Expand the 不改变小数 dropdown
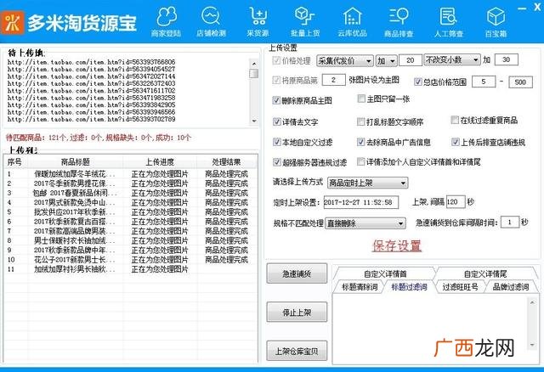 [452, 60]
